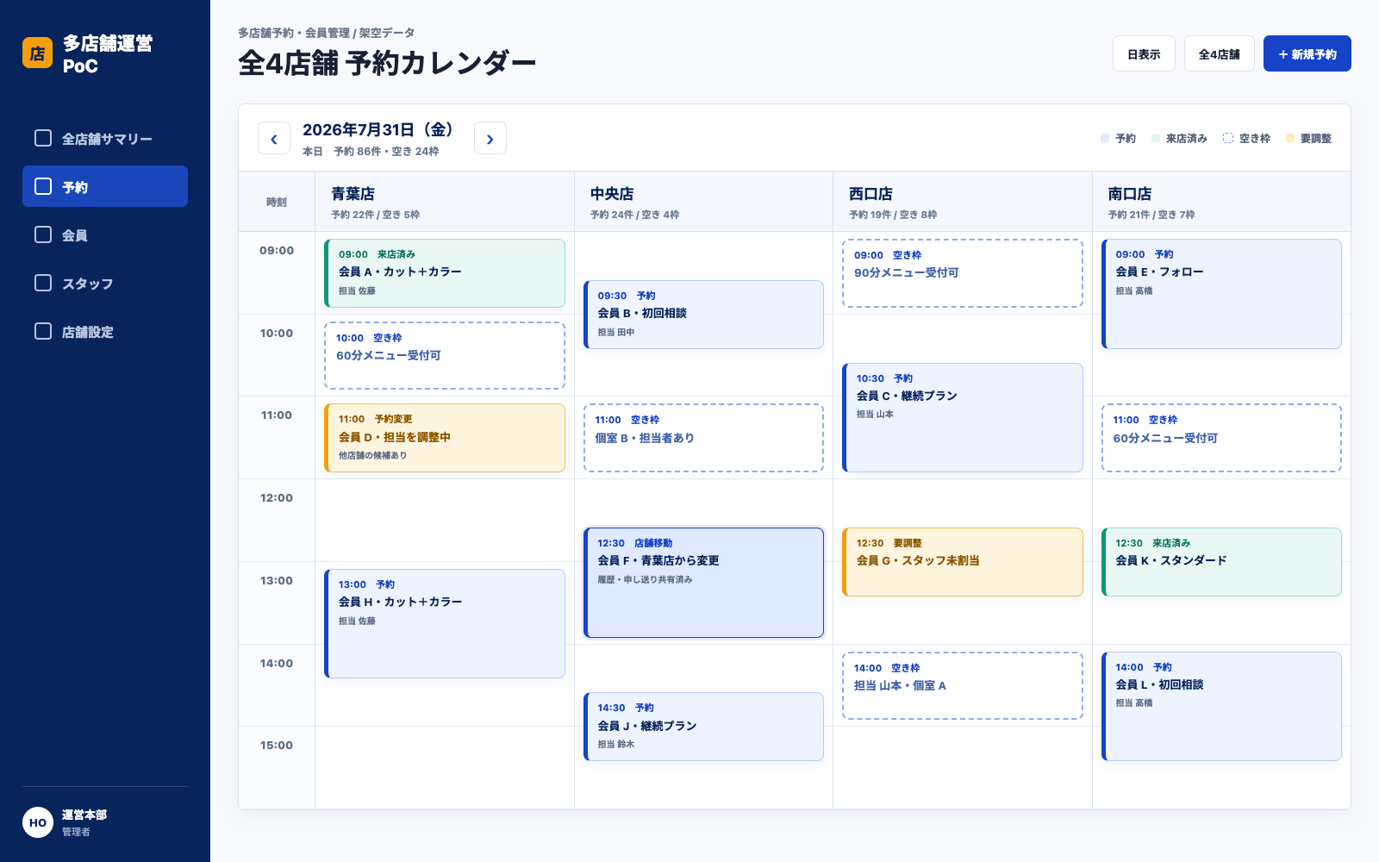
Task: Open the 全4店舗 store filter
Action: coord(1220,53)
